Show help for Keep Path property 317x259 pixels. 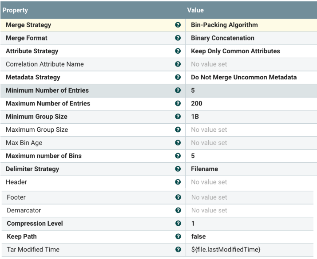tap(178, 237)
